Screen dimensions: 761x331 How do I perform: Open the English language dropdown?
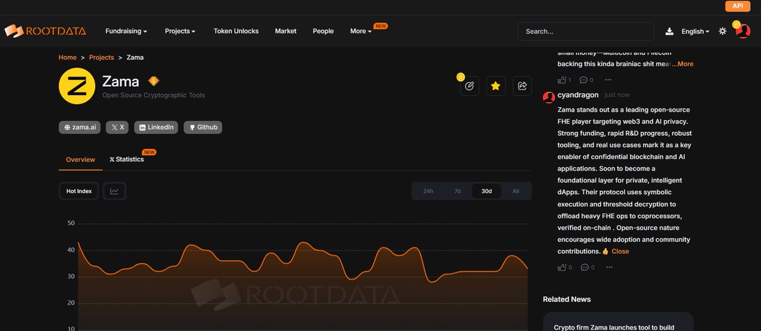click(695, 31)
